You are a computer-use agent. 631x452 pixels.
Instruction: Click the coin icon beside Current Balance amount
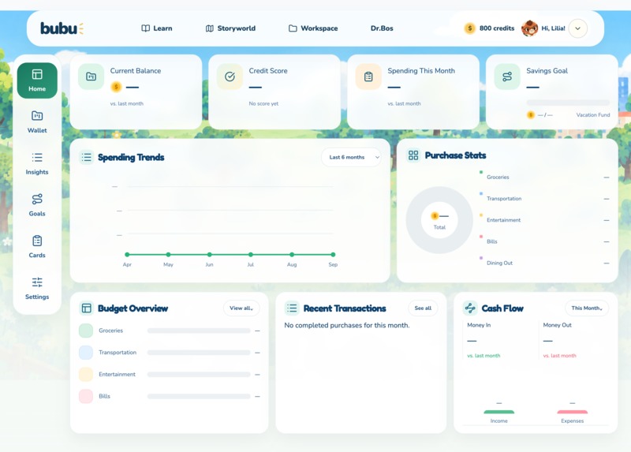coord(116,87)
